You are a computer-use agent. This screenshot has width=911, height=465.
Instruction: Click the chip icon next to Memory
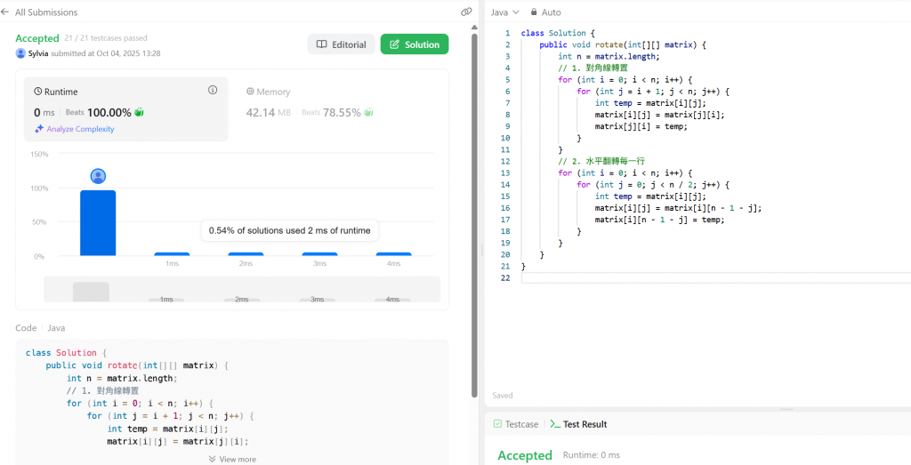click(250, 92)
